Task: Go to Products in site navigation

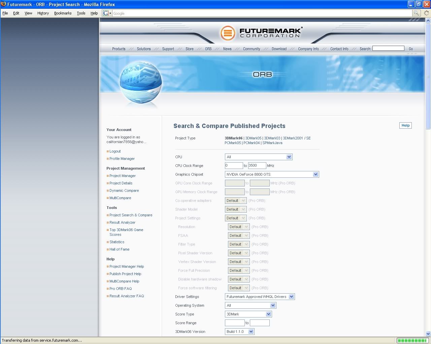Action: pyautogui.click(x=119, y=49)
